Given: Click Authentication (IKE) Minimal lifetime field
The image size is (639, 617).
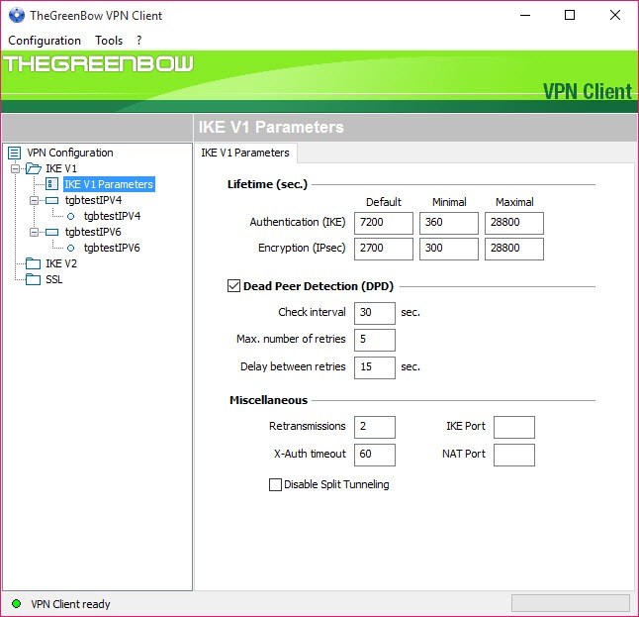Looking at the screenshot, I should [449, 223].
